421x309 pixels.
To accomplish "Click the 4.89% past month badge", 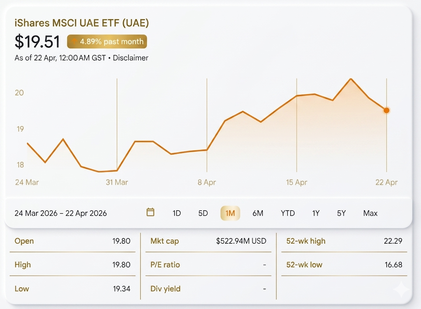I will coord(107,41).
